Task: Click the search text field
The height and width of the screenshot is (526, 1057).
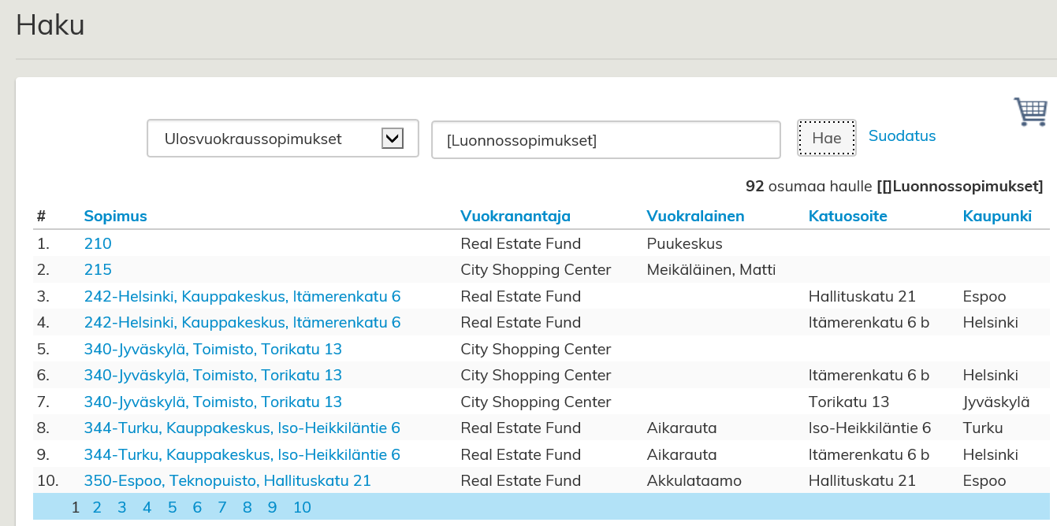Action: [605, 140]
